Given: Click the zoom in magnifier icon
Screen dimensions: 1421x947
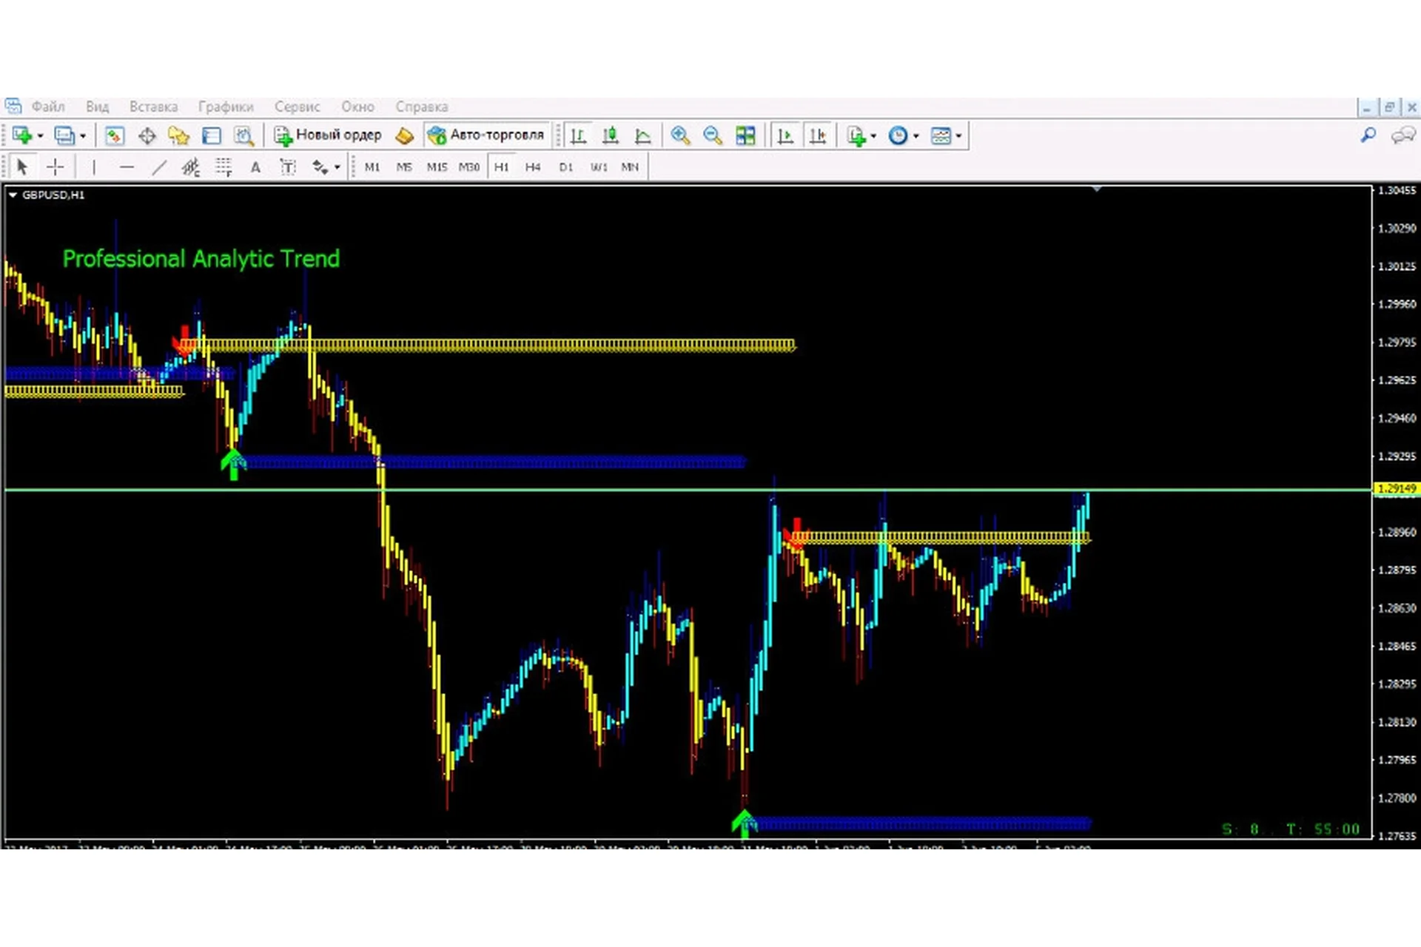Looking at the screenshot, I should tap(679, 135).
